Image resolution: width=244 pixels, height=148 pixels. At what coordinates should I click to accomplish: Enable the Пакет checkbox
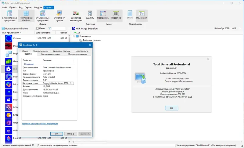click(37, 28)
